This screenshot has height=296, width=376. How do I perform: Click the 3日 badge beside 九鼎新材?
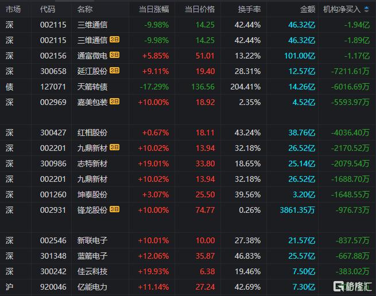click(x=115, y=148)
